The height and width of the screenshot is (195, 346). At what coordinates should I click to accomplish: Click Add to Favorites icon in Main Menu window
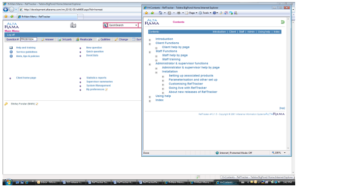click(12, 17)
